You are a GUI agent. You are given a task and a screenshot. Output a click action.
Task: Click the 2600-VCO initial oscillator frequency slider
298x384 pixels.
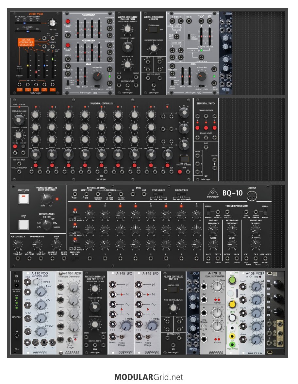pos(27,23)
